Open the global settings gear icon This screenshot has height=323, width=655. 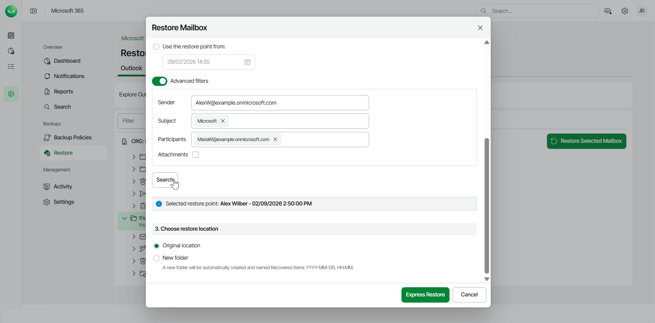(625, 11)
